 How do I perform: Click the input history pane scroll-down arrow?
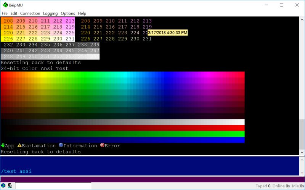coord(302,172)
